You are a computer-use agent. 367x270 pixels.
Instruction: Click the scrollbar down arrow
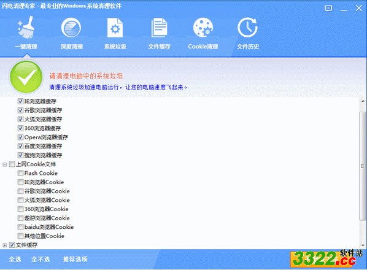pyautogui.click(x=363, y=245)
